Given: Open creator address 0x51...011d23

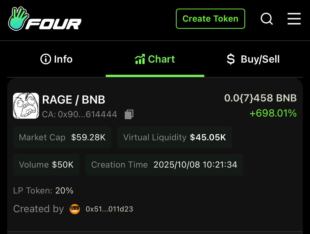Looking at the screenshot, I should 109,209.
